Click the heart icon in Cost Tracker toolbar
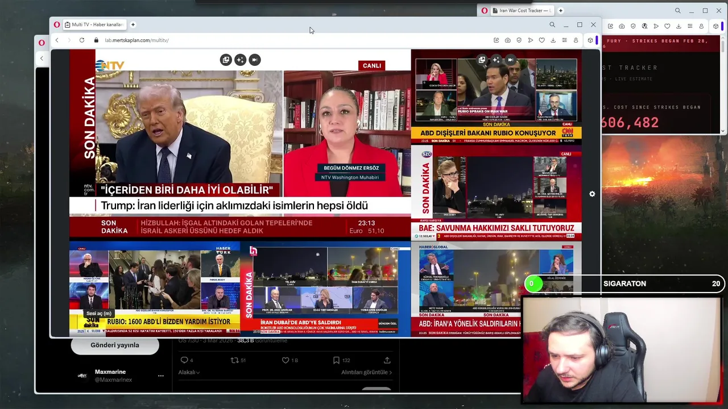 (667, 26)
